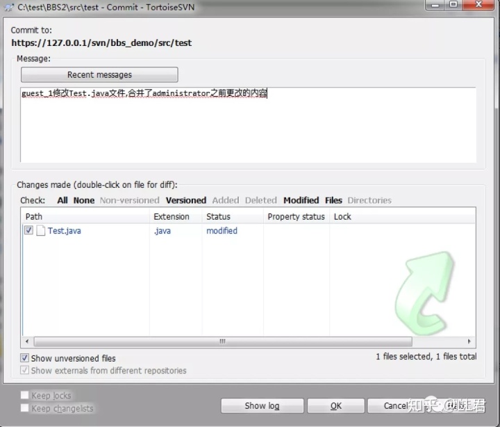Select All in the Check filter row
500x427 pixels.
pyautogui.click(x=62, y=200)
